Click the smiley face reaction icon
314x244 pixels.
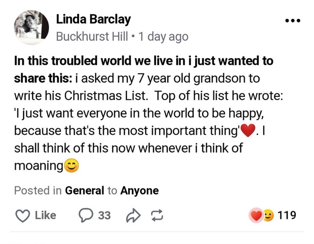click(268, 215)
